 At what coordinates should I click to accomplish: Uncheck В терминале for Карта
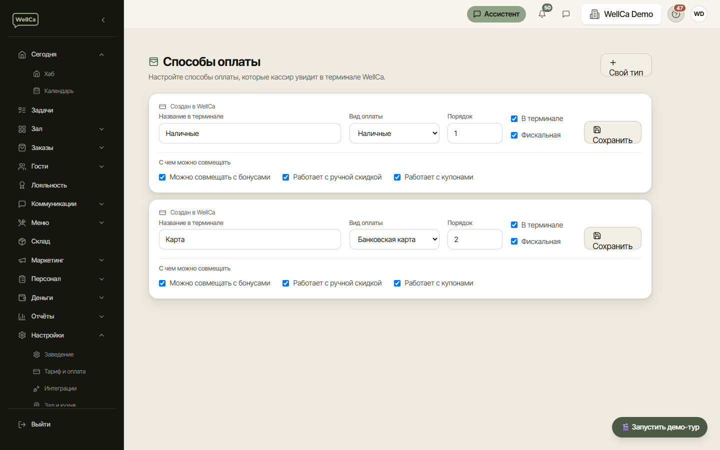[x=514, y=225]
